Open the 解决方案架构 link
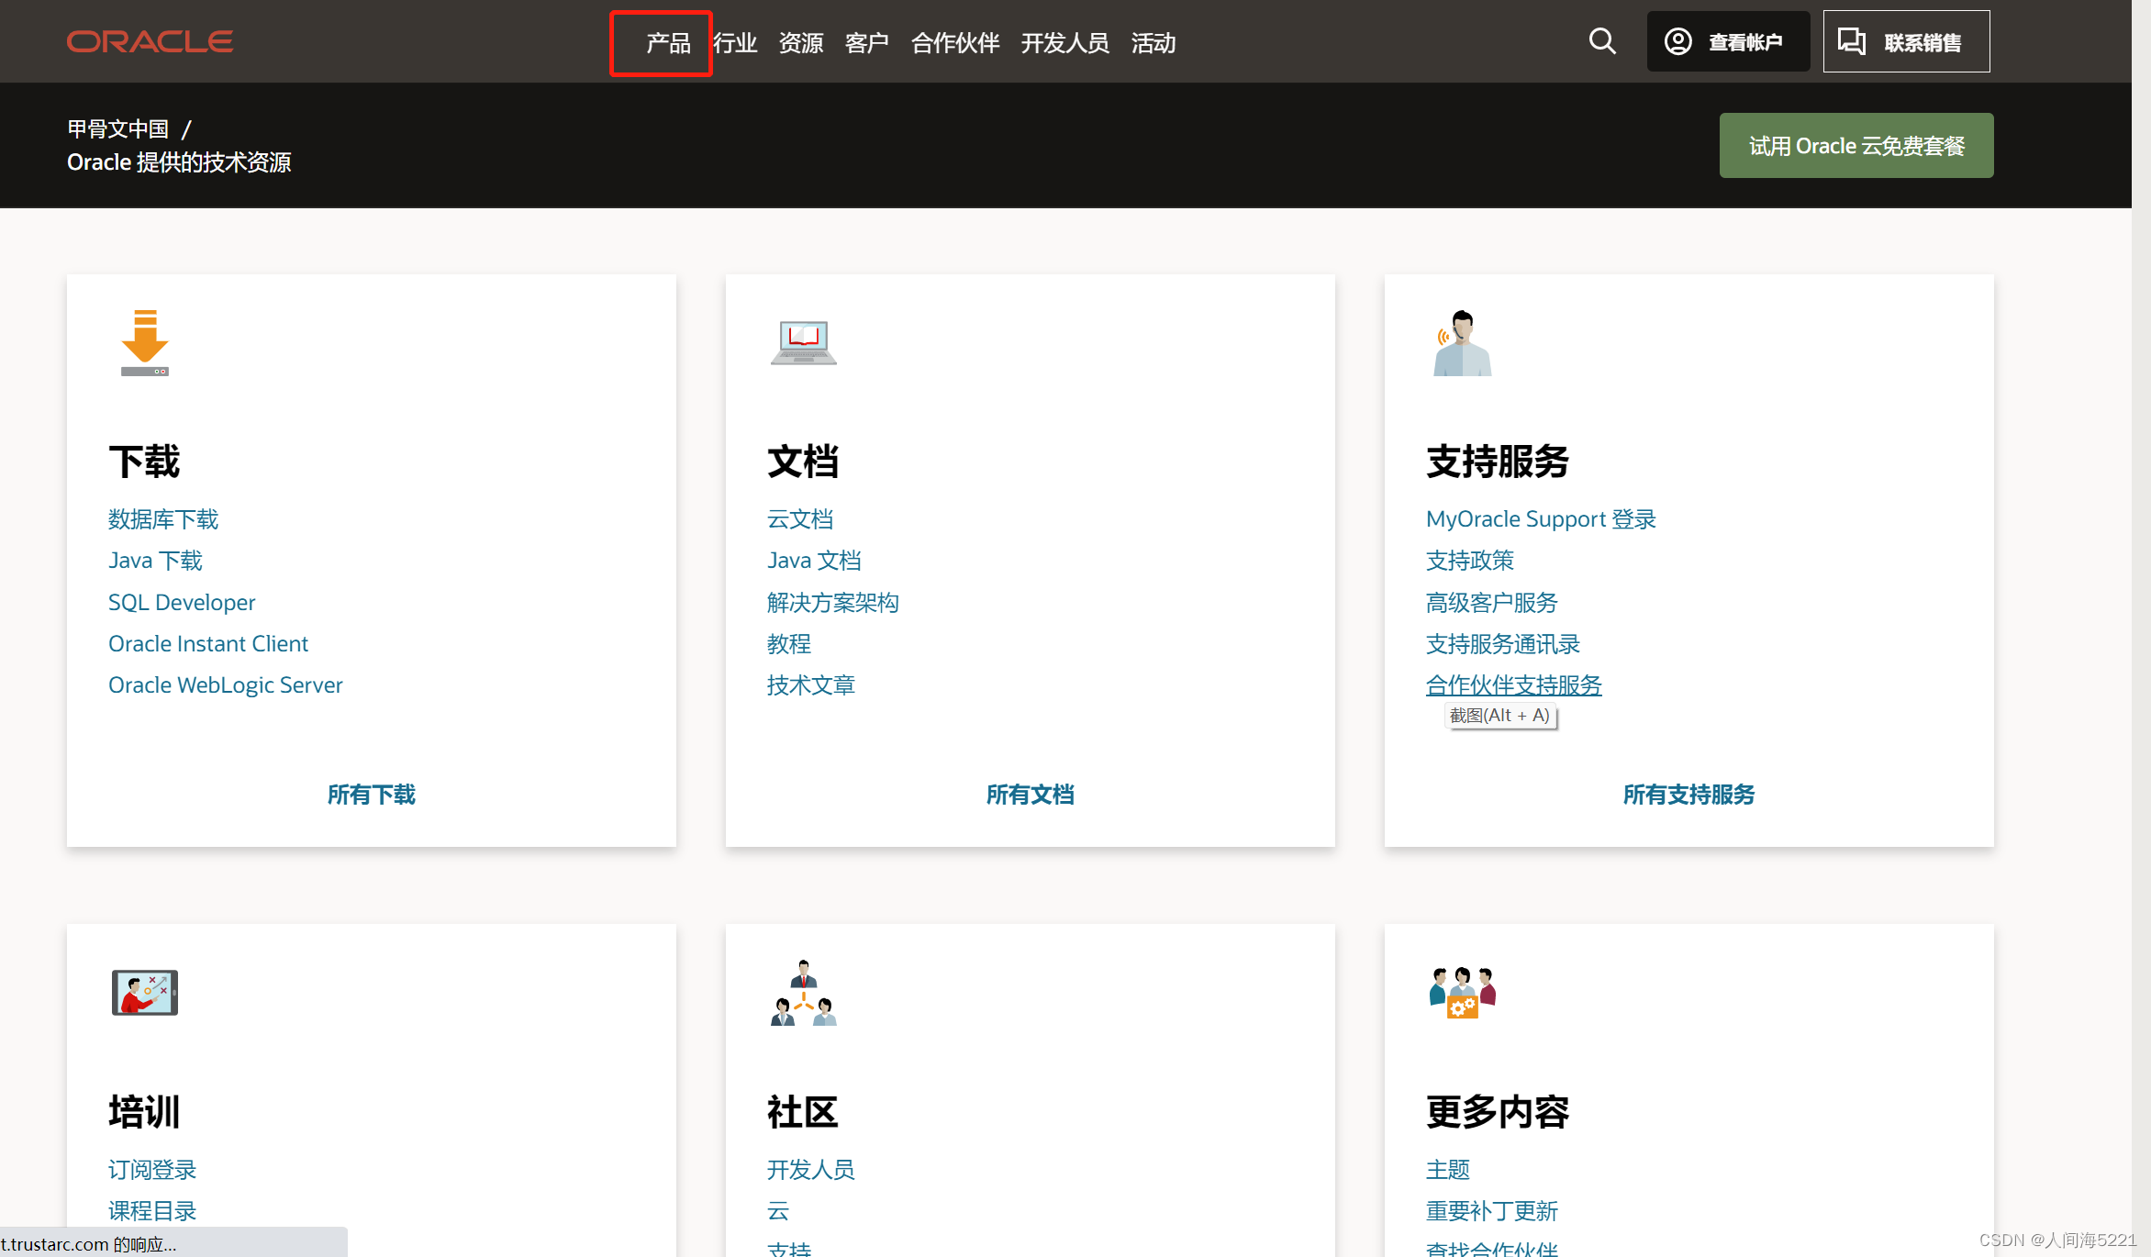The image size is (2151, 1257). [833, 603]
